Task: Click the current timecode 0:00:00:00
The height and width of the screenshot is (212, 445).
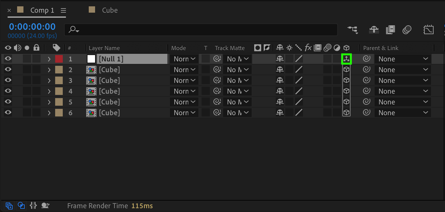Action: (x=32, y=27)
